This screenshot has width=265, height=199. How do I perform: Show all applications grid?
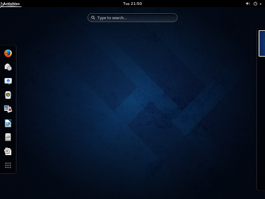8,165
